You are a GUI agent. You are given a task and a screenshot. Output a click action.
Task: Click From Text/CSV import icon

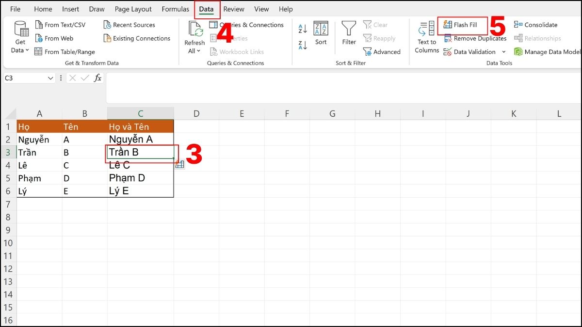pyautogui.click(x=38, y=25)
